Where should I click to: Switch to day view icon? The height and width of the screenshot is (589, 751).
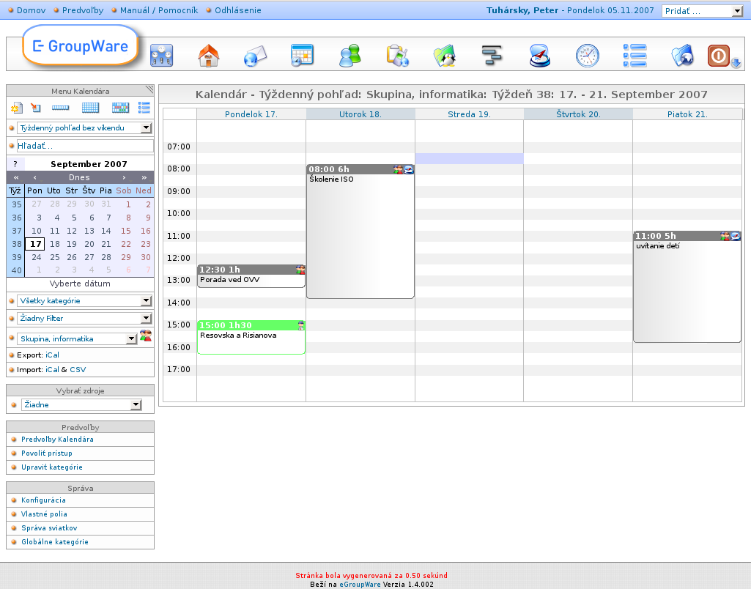(x=60, y=108)
